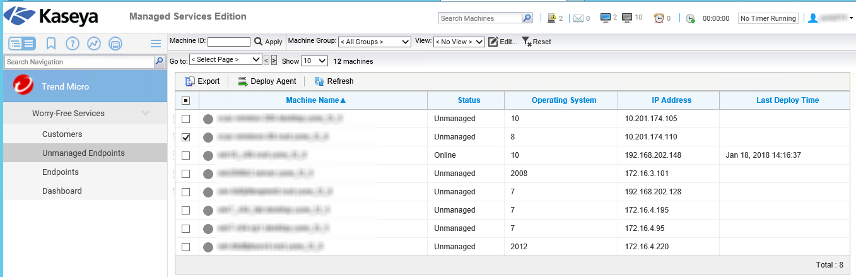Image resolution: width=856 pixels, height=277 pixels.
Task: Go to the Dashboard navigation item
Action: click(62, 191)
